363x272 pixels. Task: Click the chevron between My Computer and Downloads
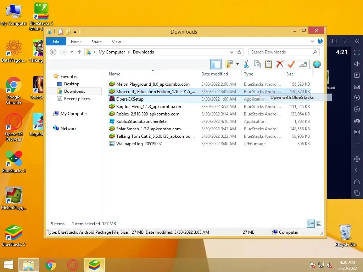[x=129, y=52]
